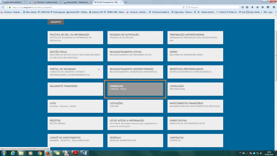Show the bookmarks library list icon
Viewport: 277px width, 156px height.
coord(247,7)
